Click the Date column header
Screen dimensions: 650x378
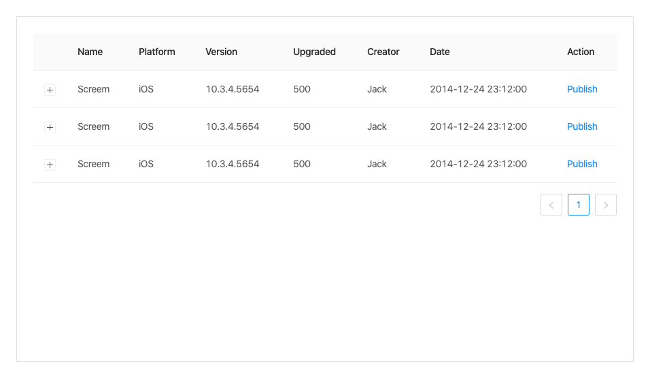(440, 52)
